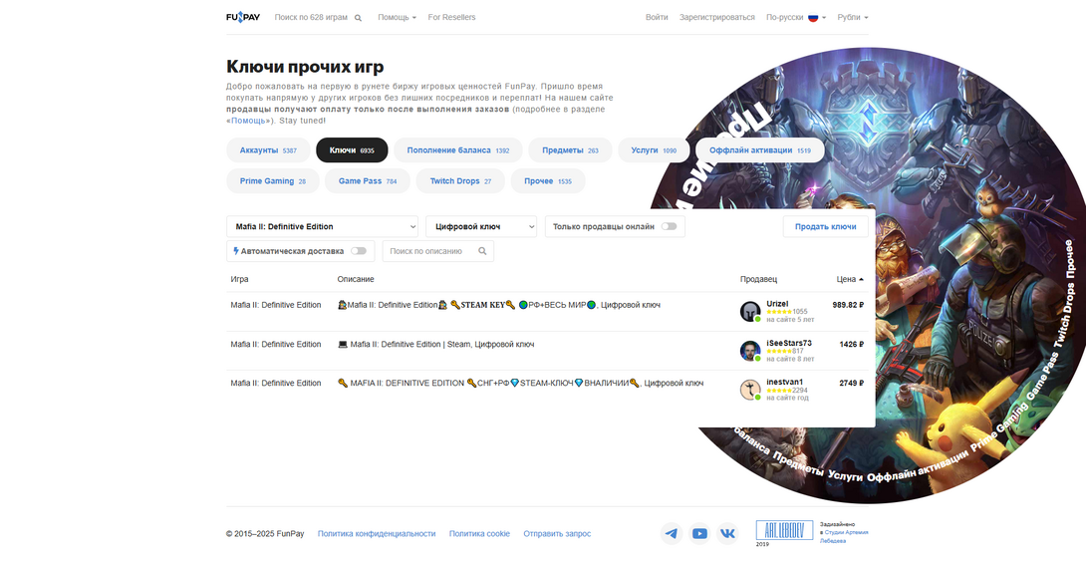
Task: Open the Prime Gaming tab
Action: click(x=273, y=180)
